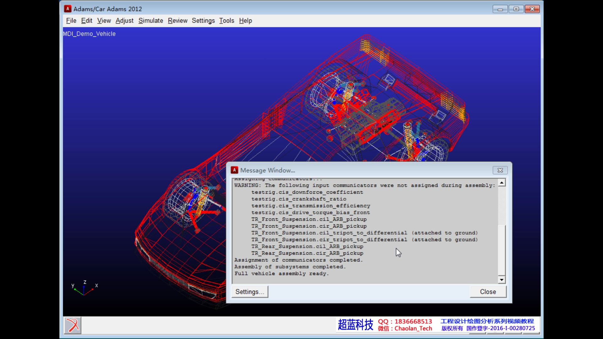
Task: Maximize the Adams/Car window
Action: [x=516, y=9]
